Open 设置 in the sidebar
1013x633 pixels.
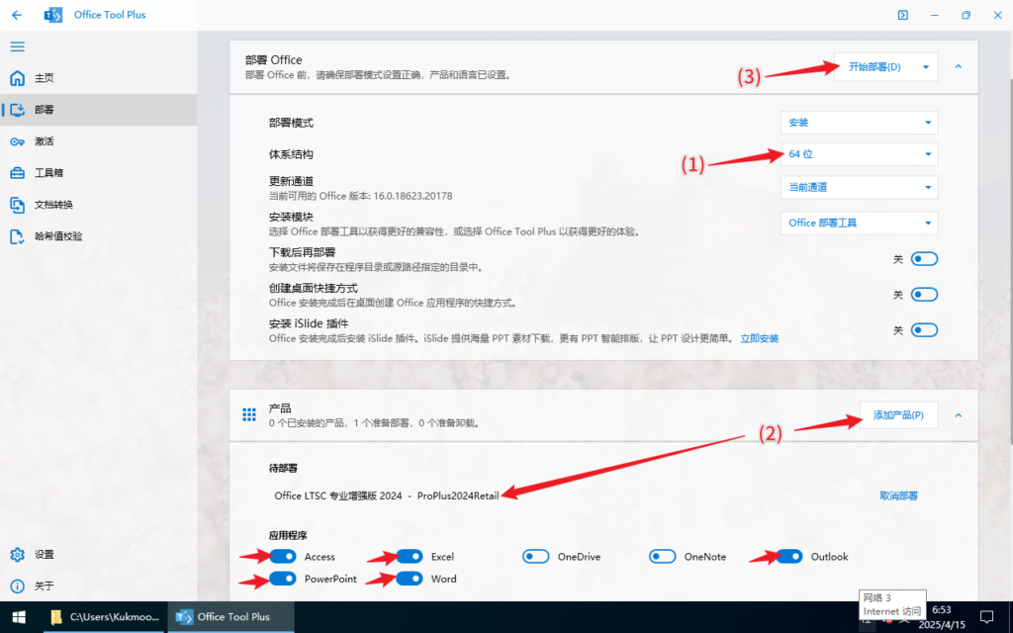coord(98,554)
